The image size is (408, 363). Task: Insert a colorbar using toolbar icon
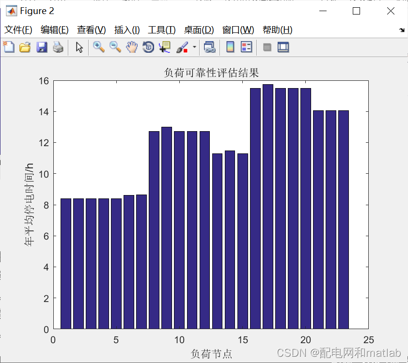point(230,47)
